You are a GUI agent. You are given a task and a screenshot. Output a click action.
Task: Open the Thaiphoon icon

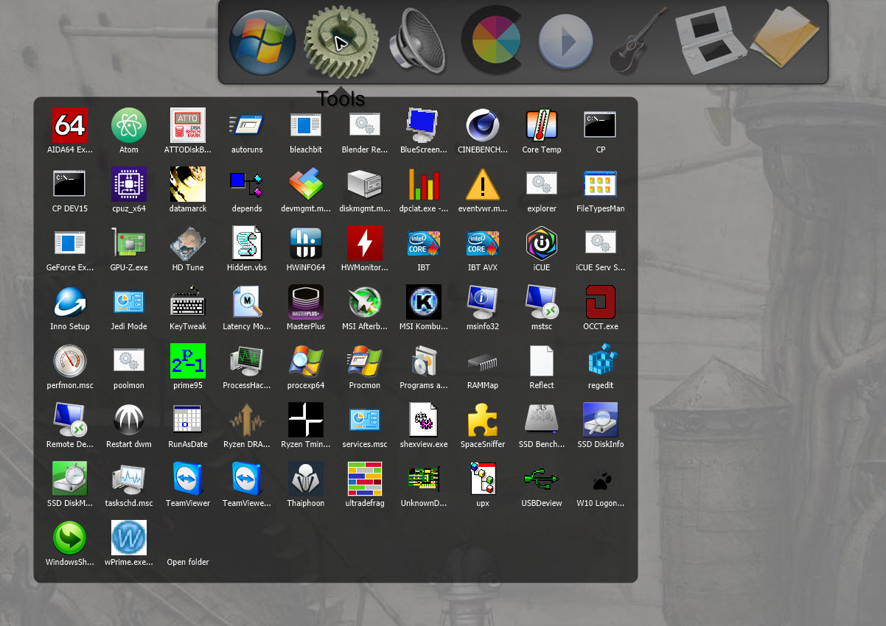tap(306, 479)
